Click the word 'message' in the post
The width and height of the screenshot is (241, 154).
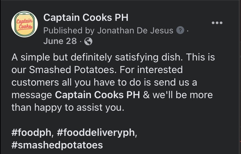pos(32,95)
